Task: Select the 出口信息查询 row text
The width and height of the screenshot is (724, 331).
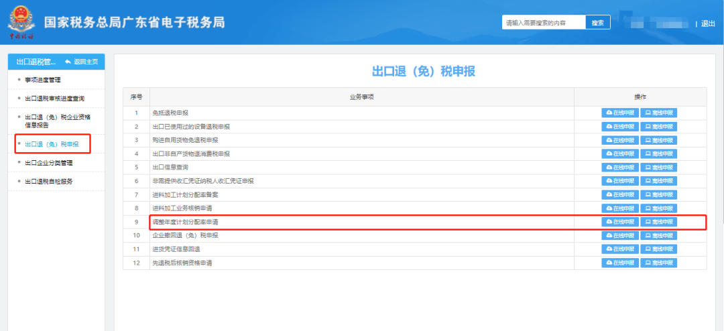Action: pyautogui.click(x=170, y=167)
